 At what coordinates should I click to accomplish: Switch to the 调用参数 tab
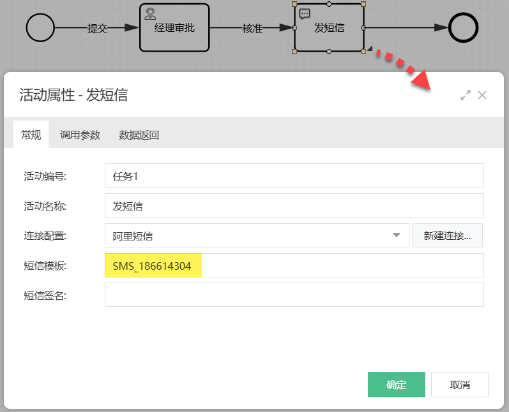tap(80, 135)
